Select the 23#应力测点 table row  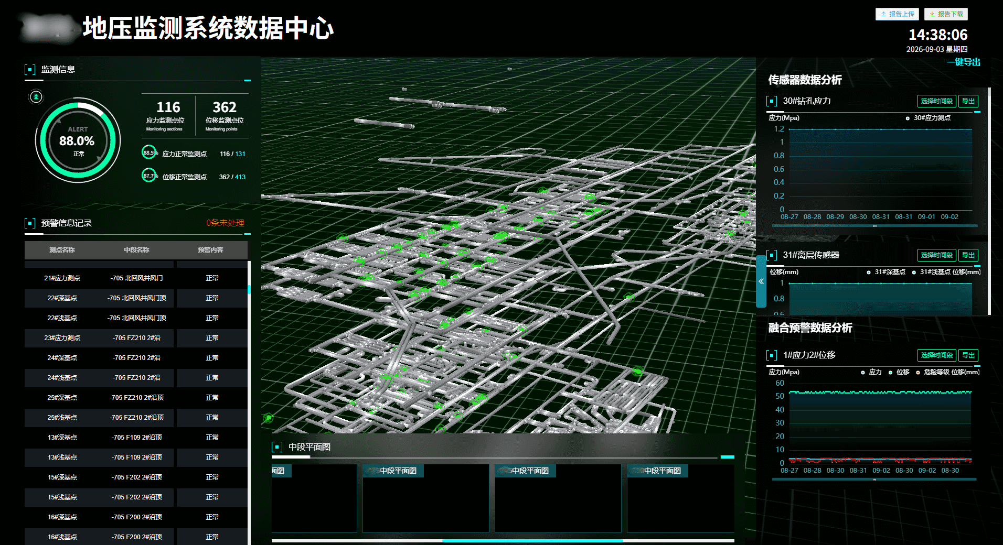136,338
